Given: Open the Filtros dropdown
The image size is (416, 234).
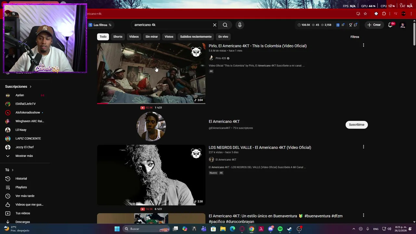Looking at the screenshot, I should [x=355, y=37].
